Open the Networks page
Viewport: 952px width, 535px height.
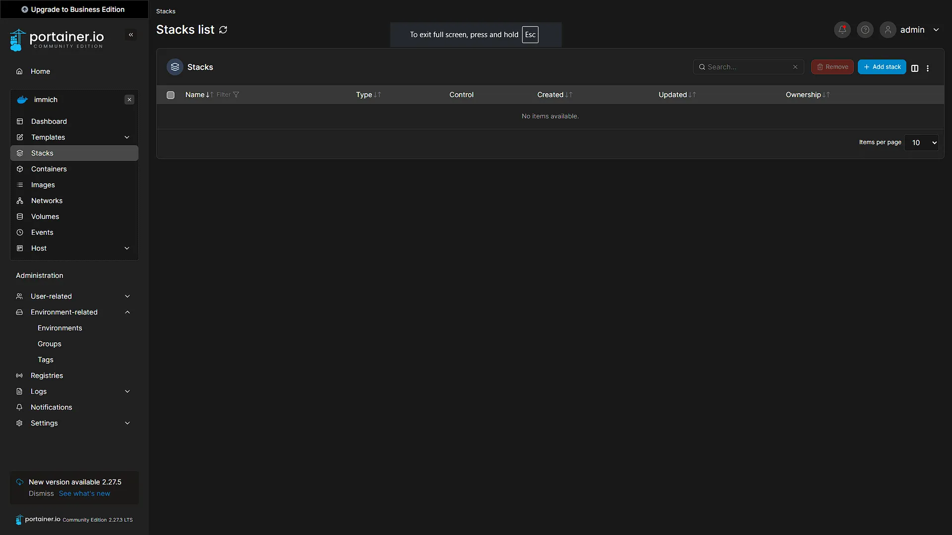[74, 201]
